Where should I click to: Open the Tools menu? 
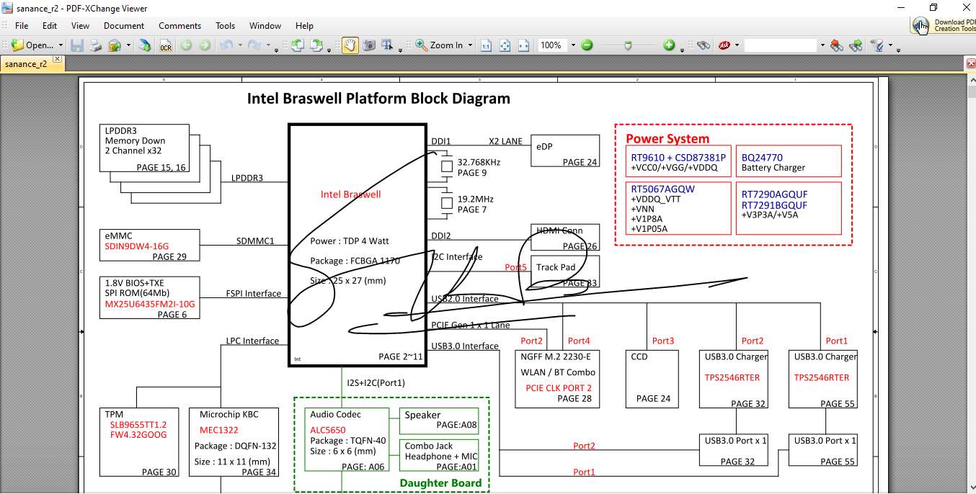226,25
